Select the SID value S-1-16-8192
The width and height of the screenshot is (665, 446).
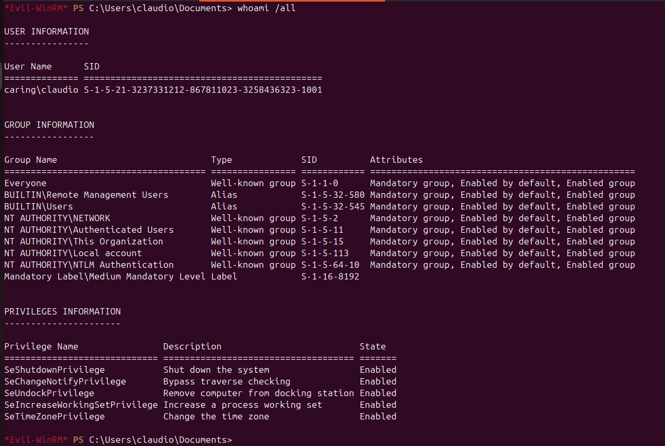pos(330,277)
